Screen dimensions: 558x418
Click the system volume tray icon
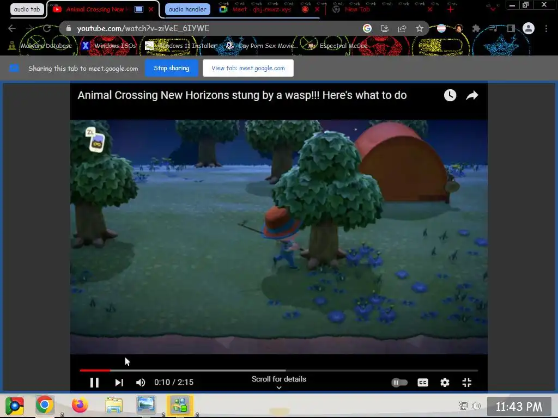(x=476, y=405)
